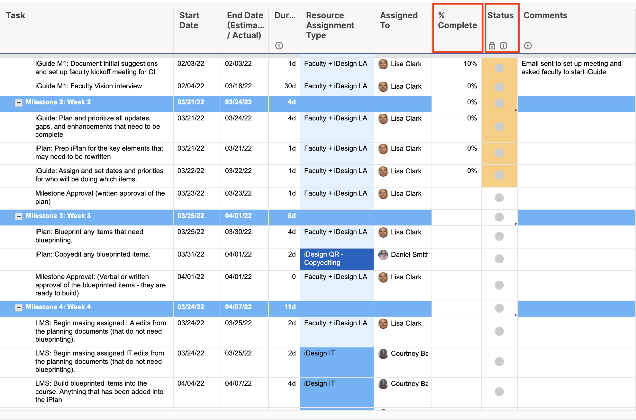The width and height of the screenshot is (636, 420).
Task: Click status circle for Milestone Approval written approval row
Action: (x=499, y=198)
